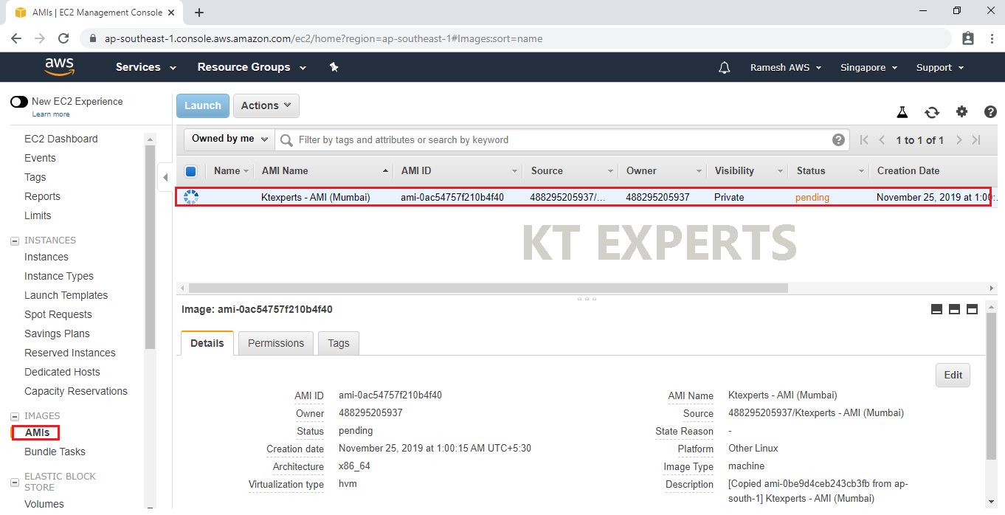
Task: Refresh the AMI list
Action: pos(932,111)
